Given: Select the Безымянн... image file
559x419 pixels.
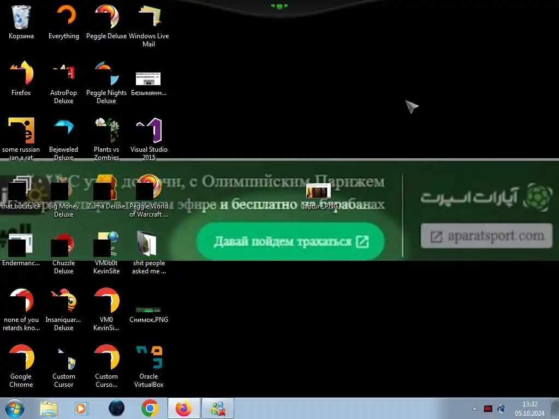Looking at the screenshot, I should click(x=148, y=83).
